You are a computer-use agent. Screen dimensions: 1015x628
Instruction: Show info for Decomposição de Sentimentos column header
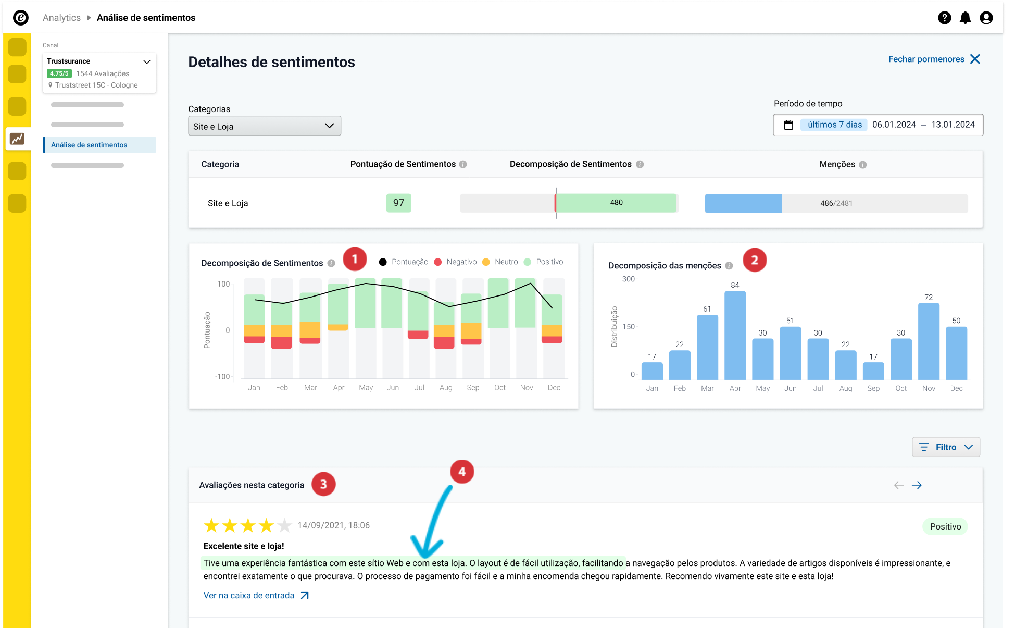(640, 164)
